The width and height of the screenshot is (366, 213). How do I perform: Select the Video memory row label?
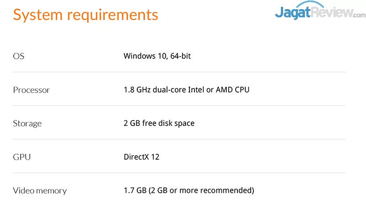[x=40, y=191]
